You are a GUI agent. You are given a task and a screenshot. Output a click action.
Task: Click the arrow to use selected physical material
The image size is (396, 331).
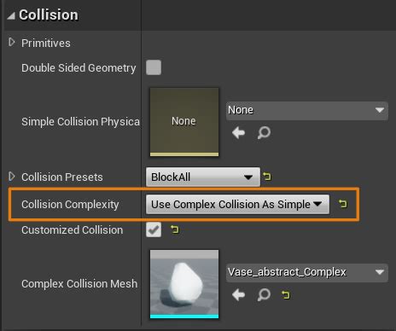tap(238, 133)
